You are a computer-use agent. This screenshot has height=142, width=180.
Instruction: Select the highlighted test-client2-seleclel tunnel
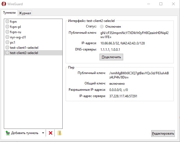pyautogui.click(x=33, y=53)
